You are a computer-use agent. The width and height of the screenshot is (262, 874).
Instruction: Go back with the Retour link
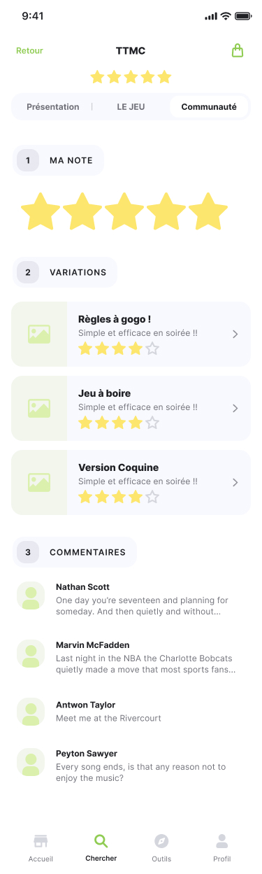(x=29, y=50)
